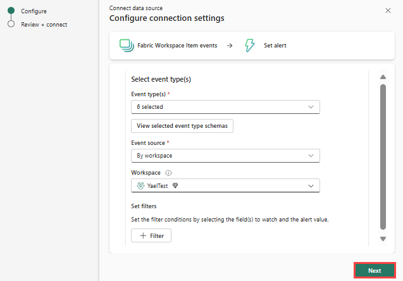Click View selected event type schemas
The image size is (403, 281).
[x=182, y=126]
